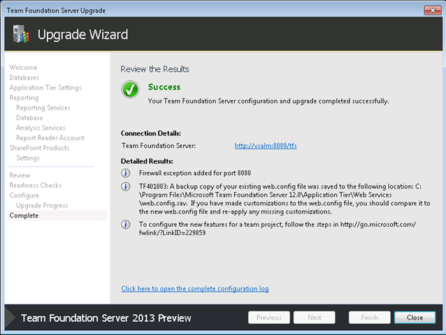Image resolution: width=446 pixels, height=335 pixels.
Task: Click the upgrade completed successfully message
Action: (x=268, y=101)
